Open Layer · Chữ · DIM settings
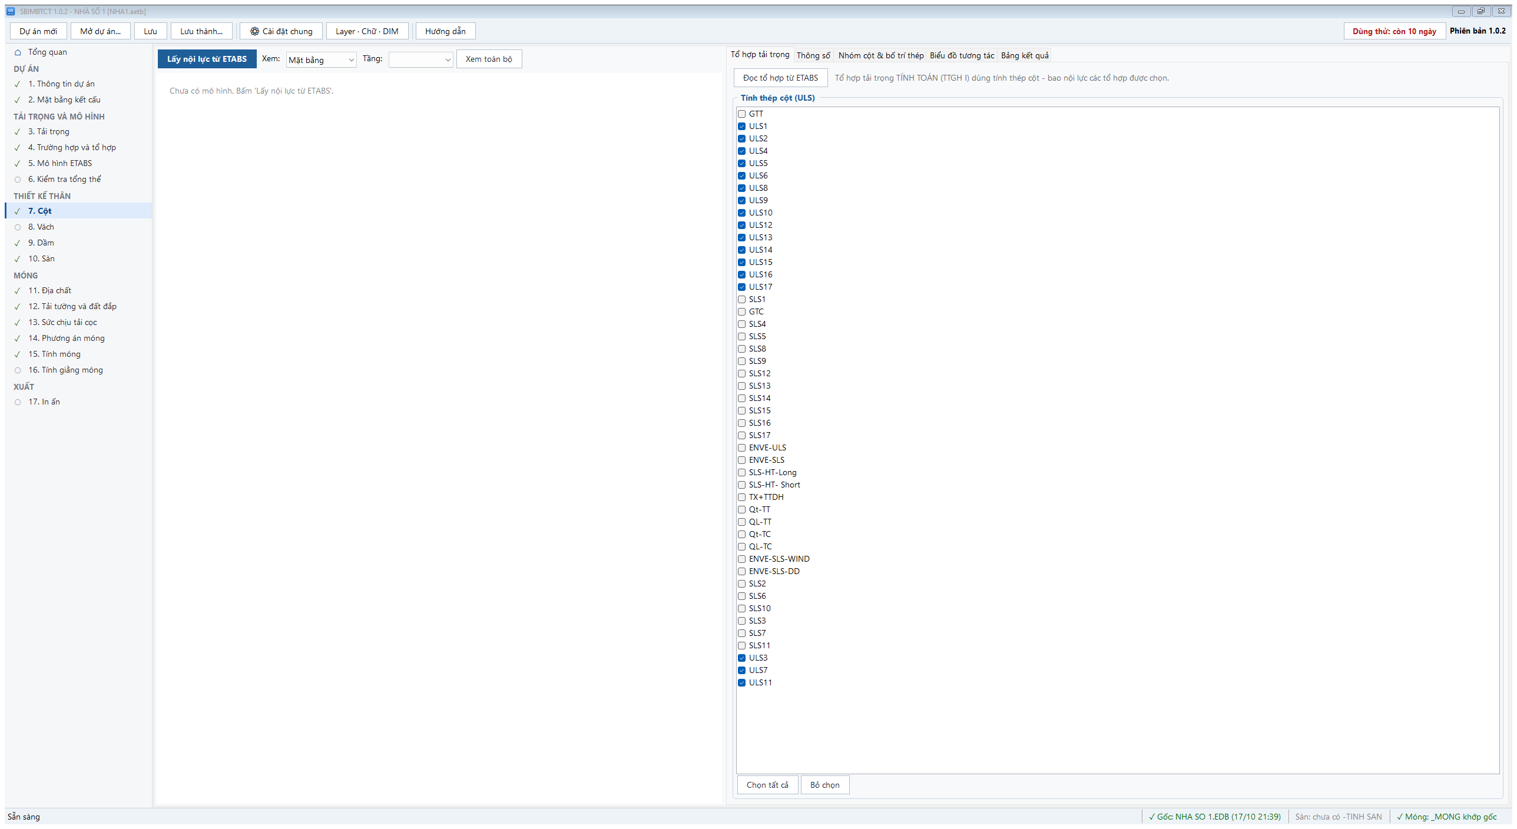 [x=367, y=31]
